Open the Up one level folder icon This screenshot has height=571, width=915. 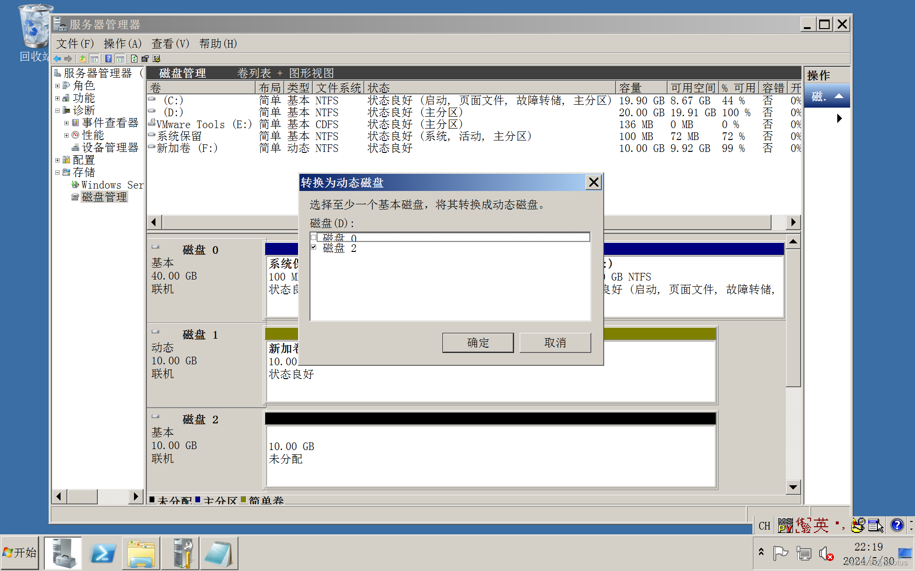[x=82, y=58]
